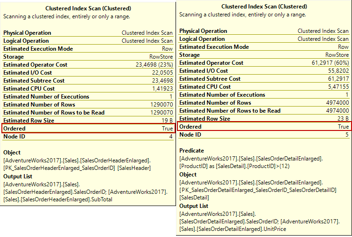Click Estimated Row Size value 19 B

click(x=167, y=121)
